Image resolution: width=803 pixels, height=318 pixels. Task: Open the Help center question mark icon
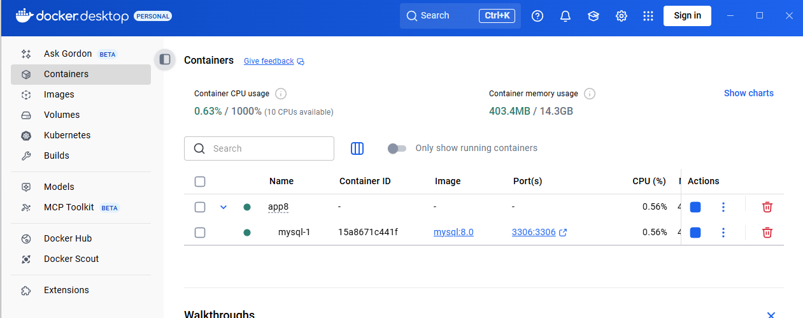click(537, 16)
